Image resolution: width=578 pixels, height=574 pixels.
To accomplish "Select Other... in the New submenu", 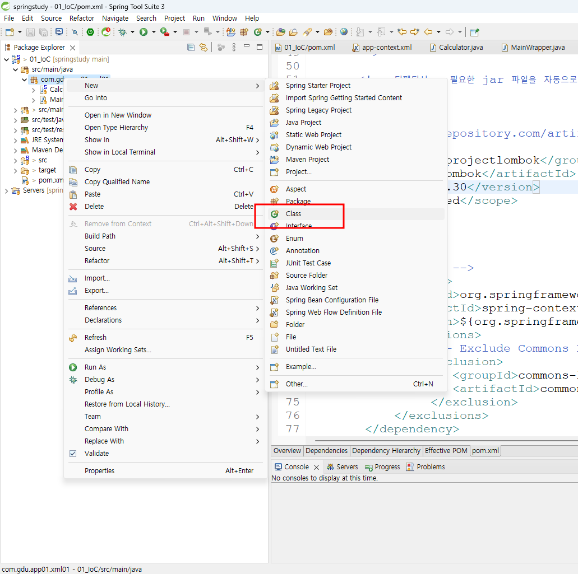I will [356, 384].
